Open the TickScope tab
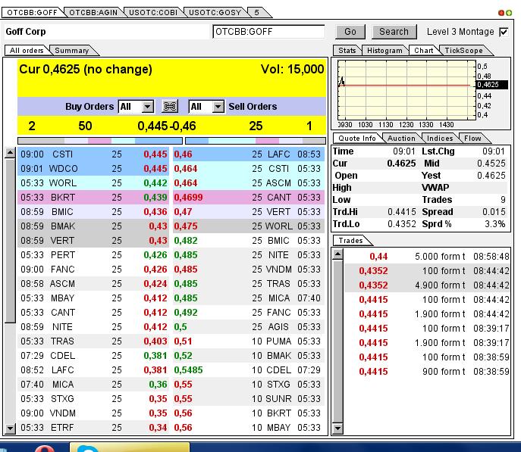The image size is (521, 452). [463, 51]
